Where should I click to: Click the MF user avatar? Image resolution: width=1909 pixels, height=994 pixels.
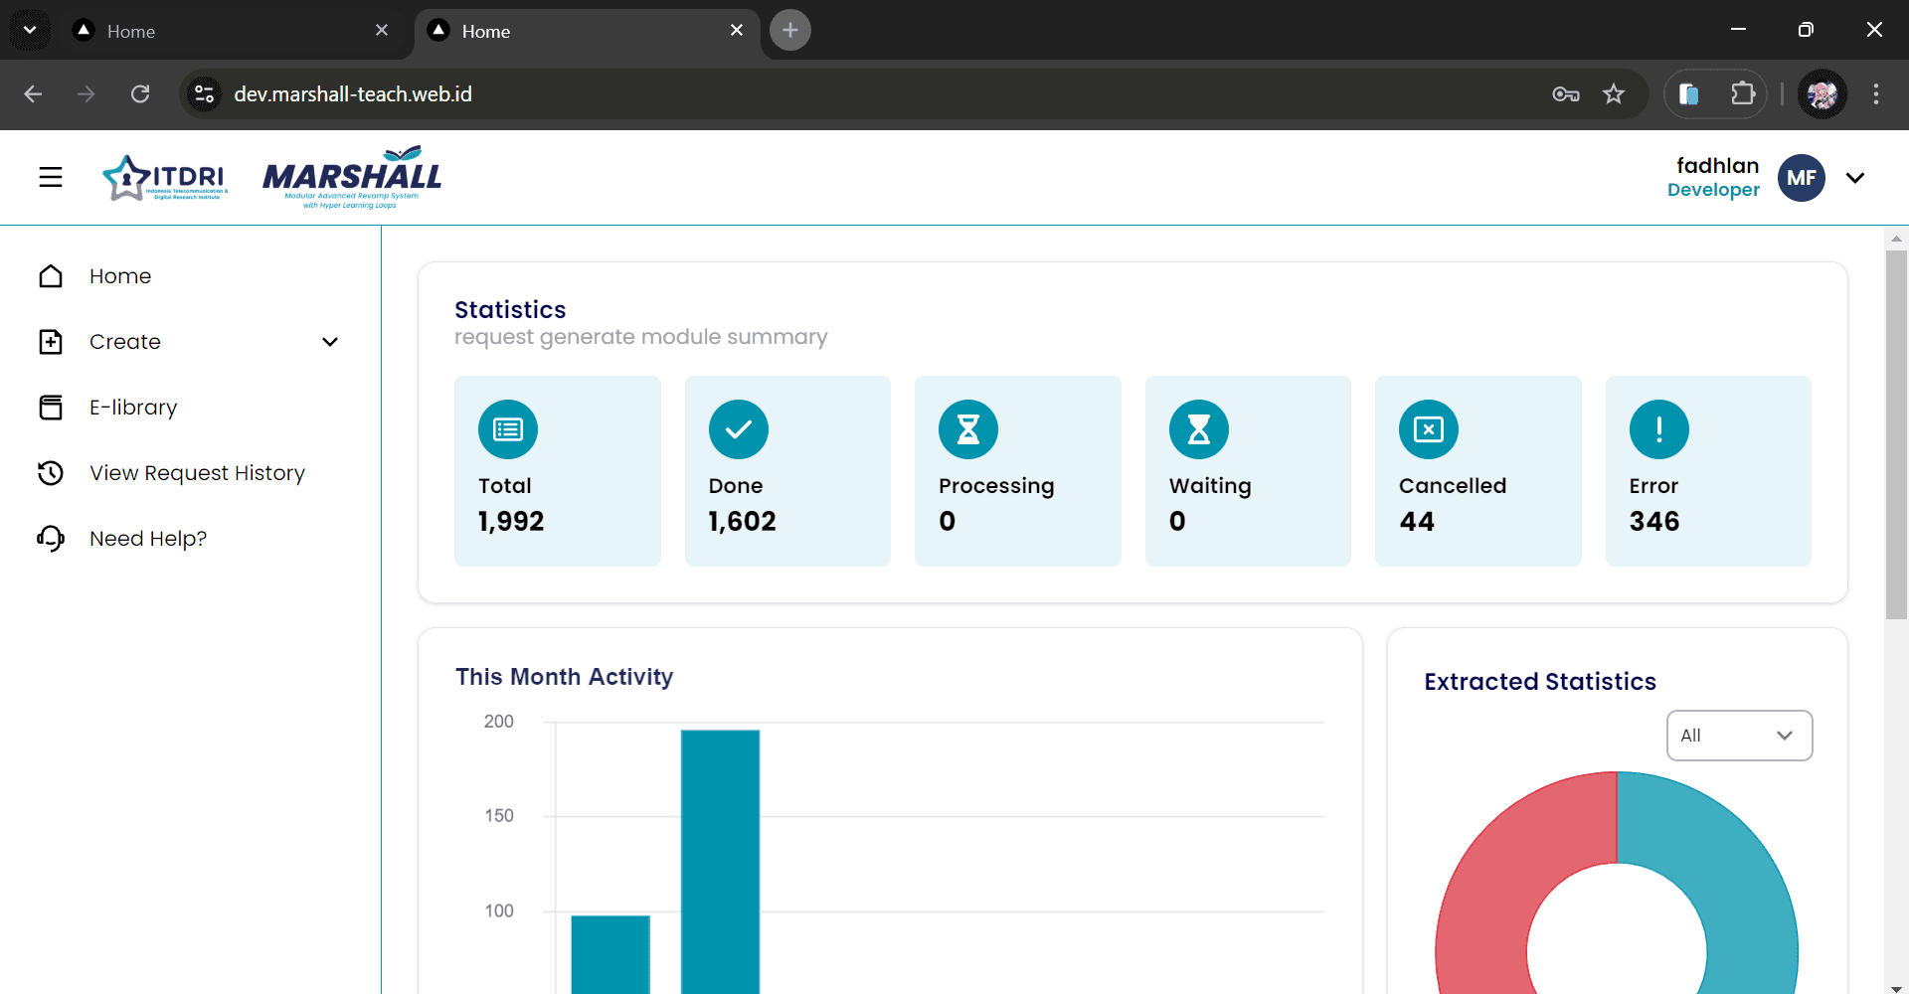(x=1801, y=178)
